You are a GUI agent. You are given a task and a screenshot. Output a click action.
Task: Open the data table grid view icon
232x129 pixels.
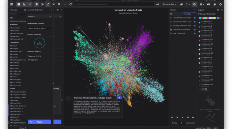pyautogui.click(x=12, y=4)
